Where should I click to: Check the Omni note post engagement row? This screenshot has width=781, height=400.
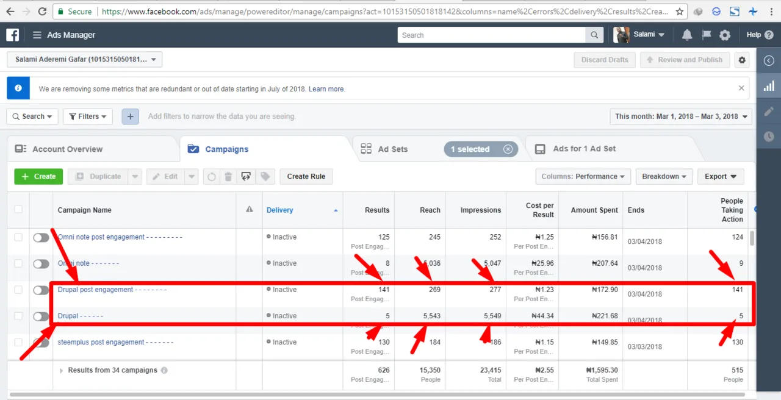click(x=18, y=237)
